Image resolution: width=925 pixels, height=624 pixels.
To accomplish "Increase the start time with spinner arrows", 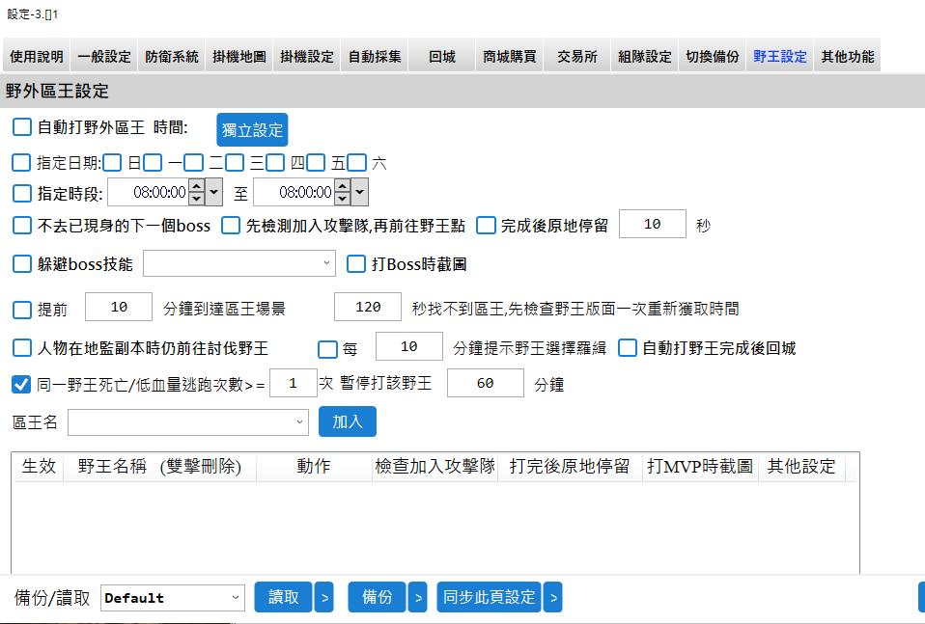I will (196, 186).
